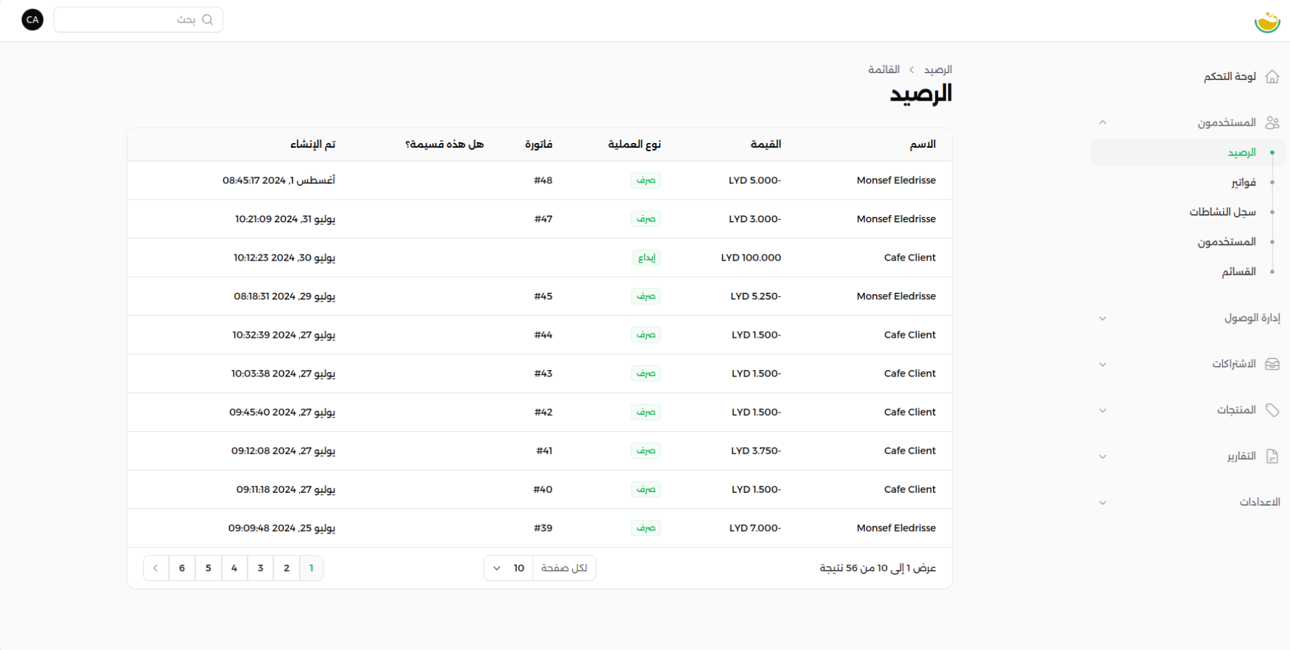1290x650 pixels.
Task: Go to pagination page 2
Action: pos(287,568)
